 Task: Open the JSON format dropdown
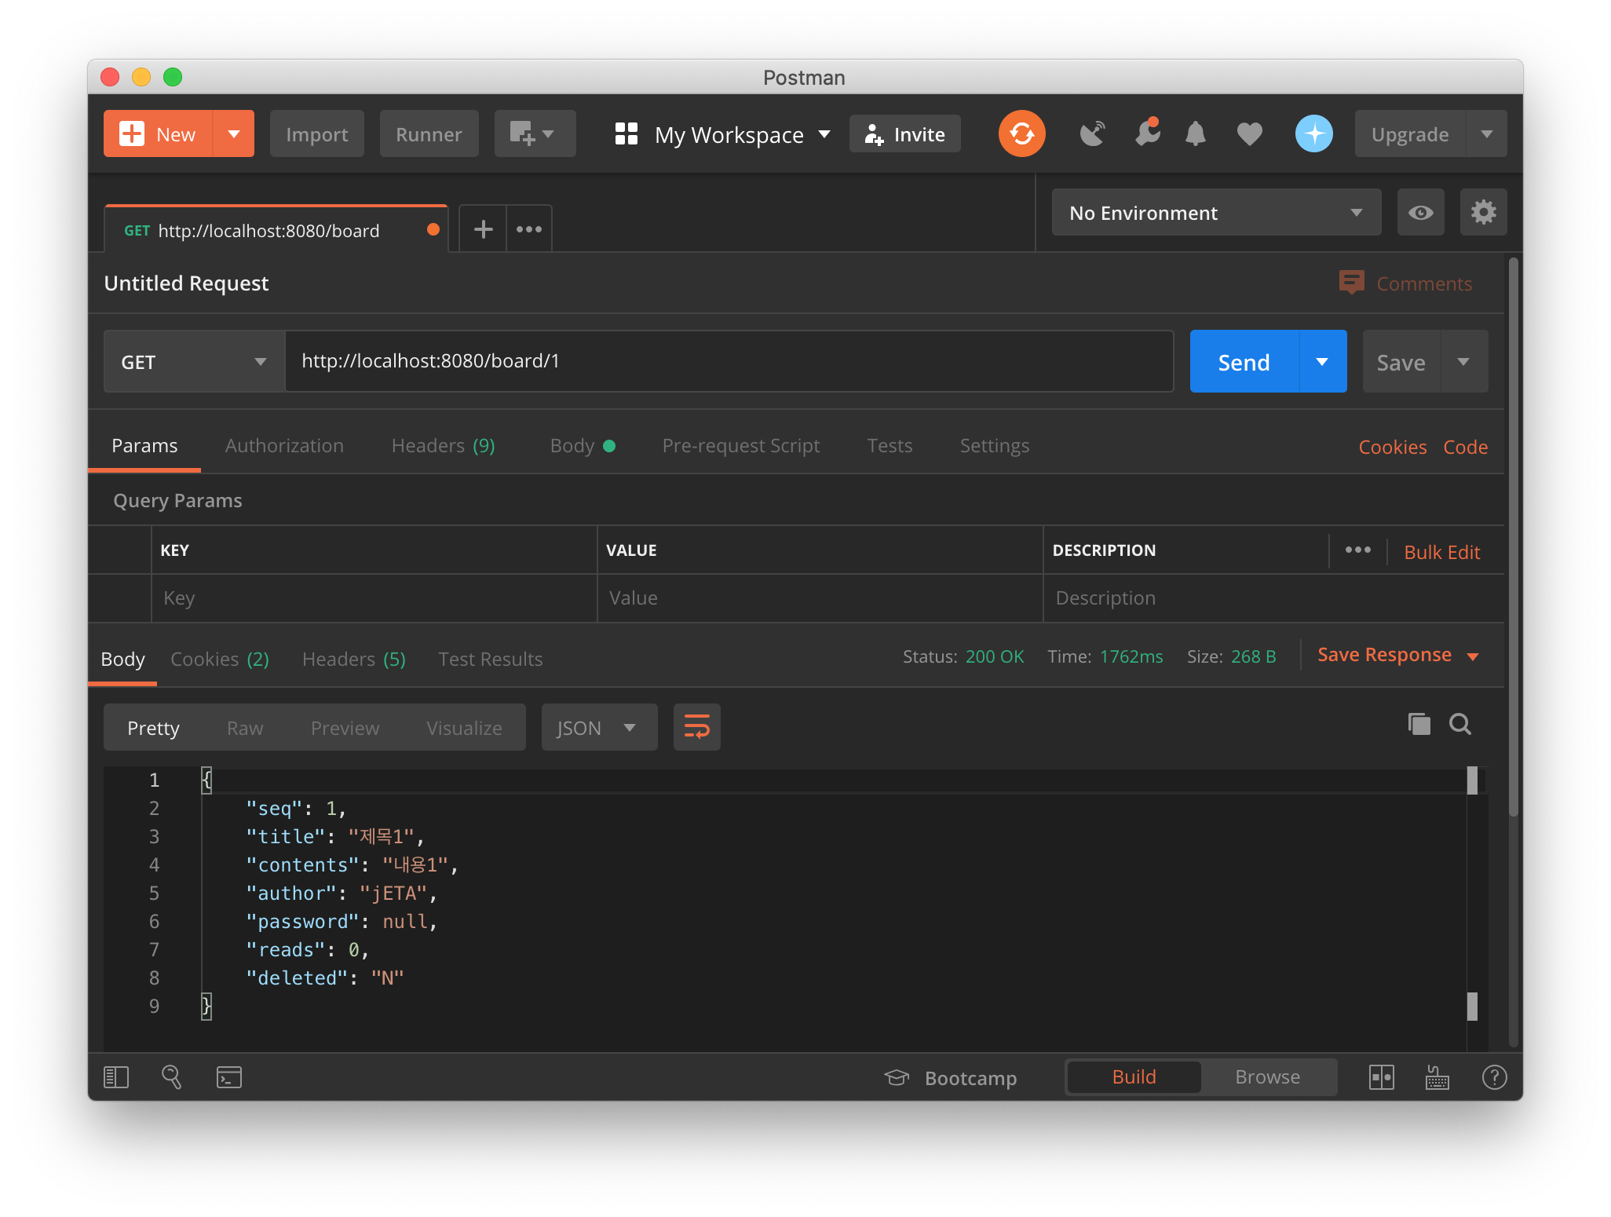tap(598, 728)
